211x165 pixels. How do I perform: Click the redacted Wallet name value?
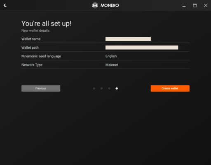coord(128,39)
